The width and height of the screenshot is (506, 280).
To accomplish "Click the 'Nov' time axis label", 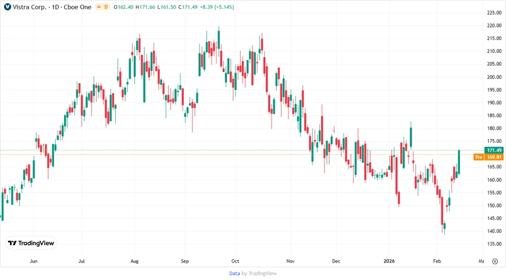I will click(x=291, y=261).
